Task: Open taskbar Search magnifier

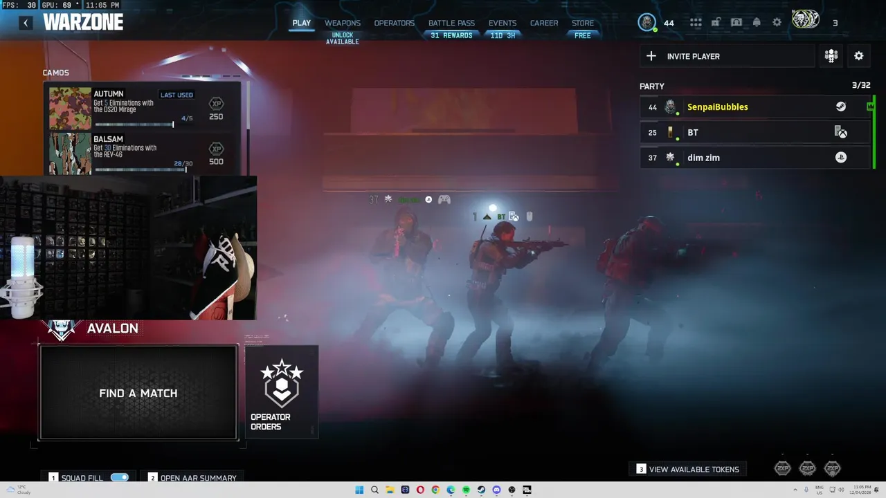Action: click(374, 490)
